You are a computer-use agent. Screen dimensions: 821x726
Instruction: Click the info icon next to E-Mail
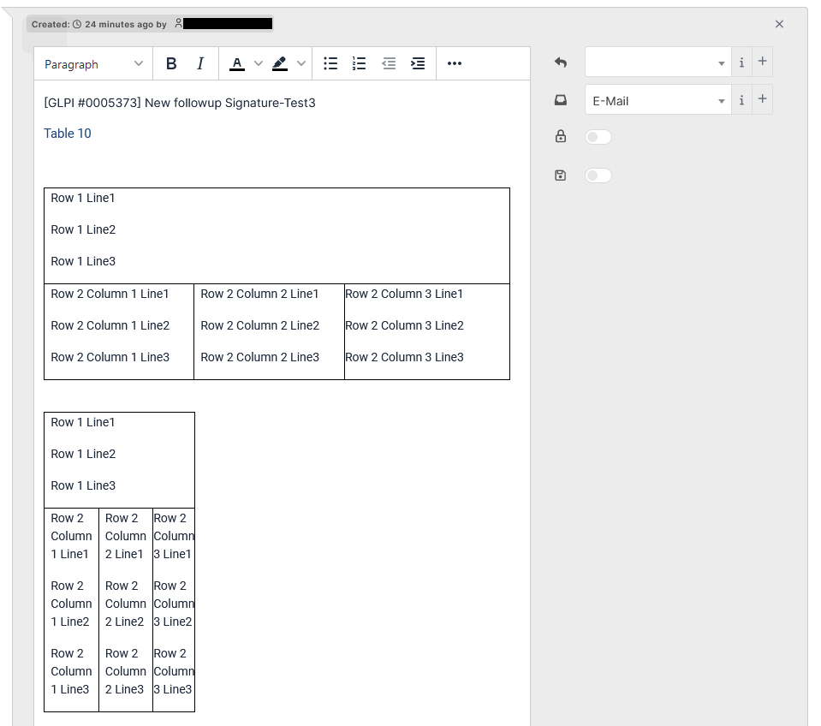pyautogui.click(x=741, y=100)
